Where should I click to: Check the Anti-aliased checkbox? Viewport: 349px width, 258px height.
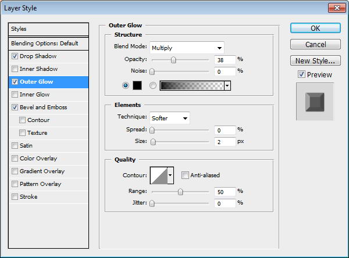(185, 175)
